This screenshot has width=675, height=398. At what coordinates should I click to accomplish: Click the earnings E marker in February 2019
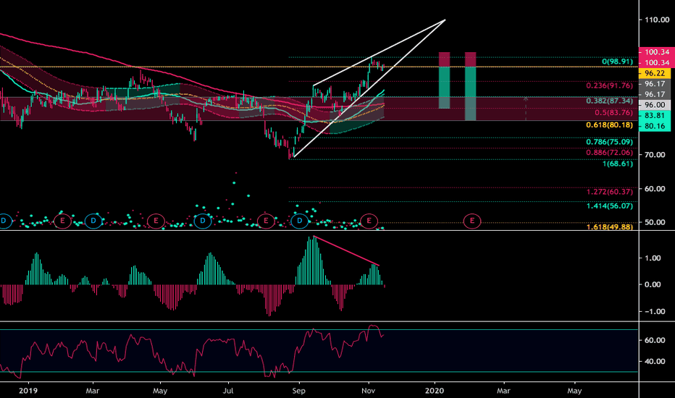[62, 221]
